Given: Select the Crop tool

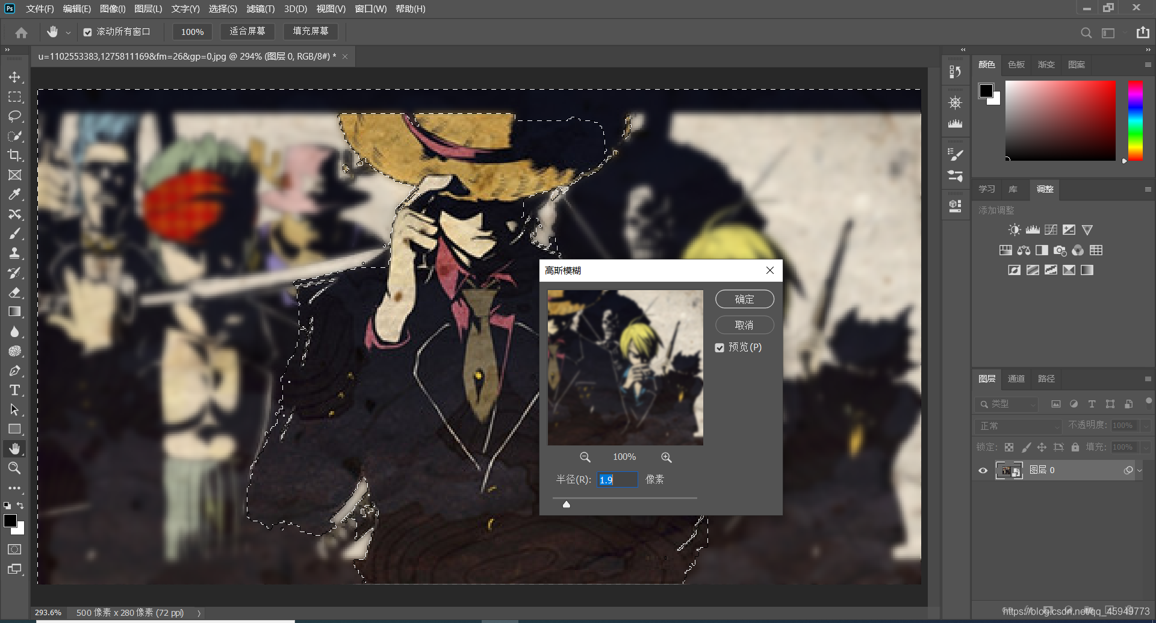Looking at the screenshot, I should coord(14,155).
